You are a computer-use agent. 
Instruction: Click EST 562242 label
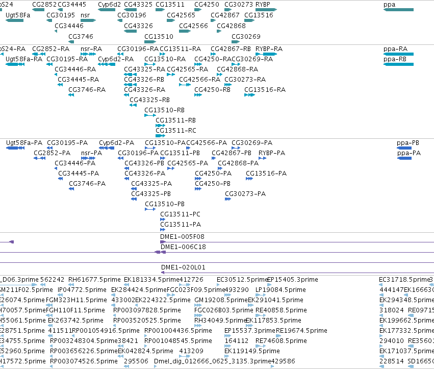(53, 280)
